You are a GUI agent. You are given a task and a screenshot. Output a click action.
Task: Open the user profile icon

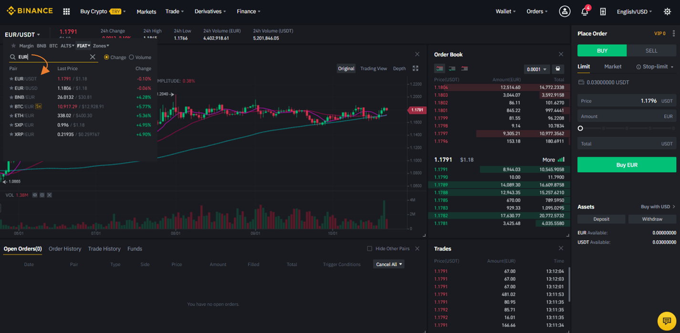coord(565,11)
